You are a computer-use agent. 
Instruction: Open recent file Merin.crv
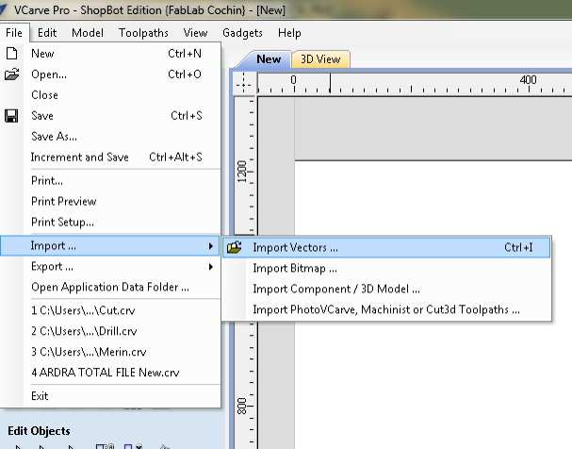point(110,352)
